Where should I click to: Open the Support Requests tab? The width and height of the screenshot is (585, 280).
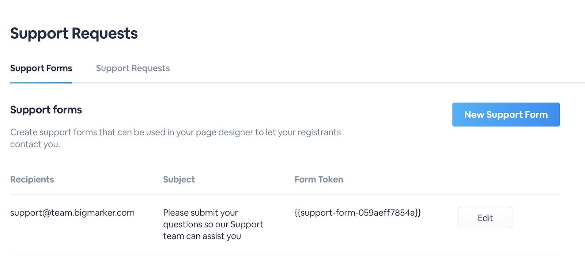[133, 68]
